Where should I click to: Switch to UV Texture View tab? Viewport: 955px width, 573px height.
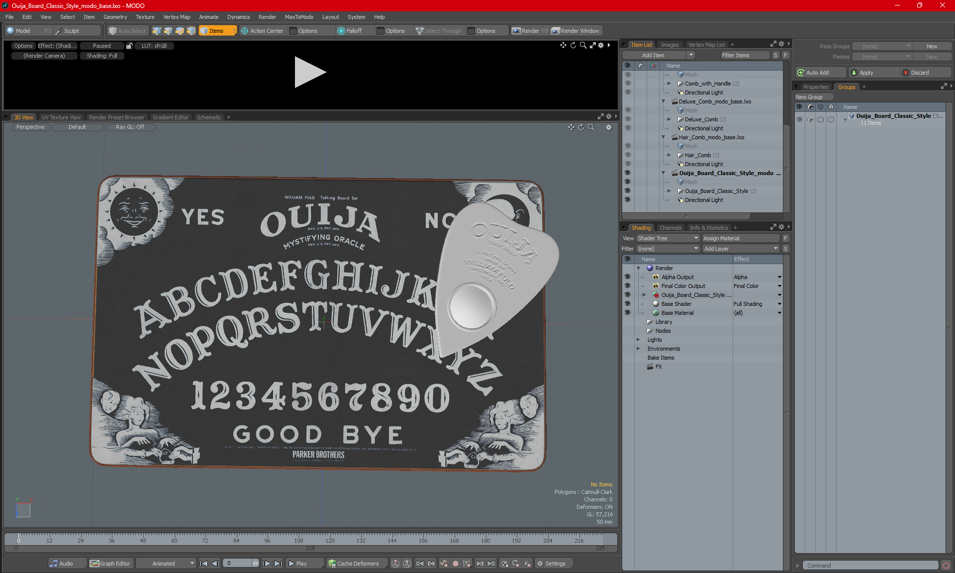pos(61,117)
